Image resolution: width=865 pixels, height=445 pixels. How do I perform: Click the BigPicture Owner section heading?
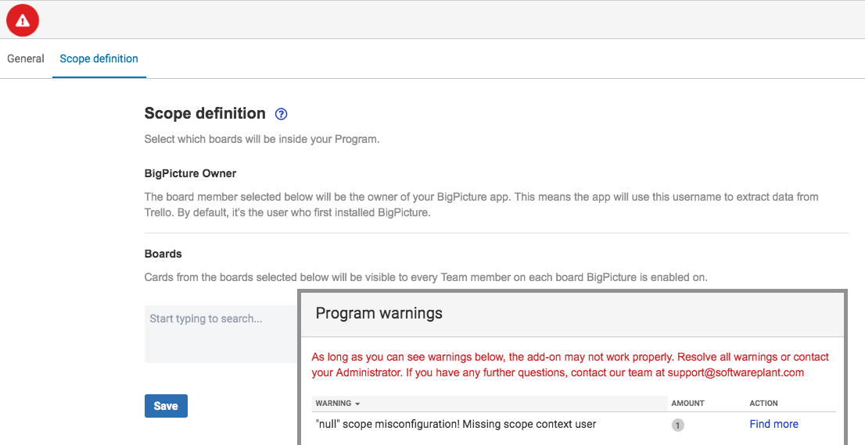190,173
